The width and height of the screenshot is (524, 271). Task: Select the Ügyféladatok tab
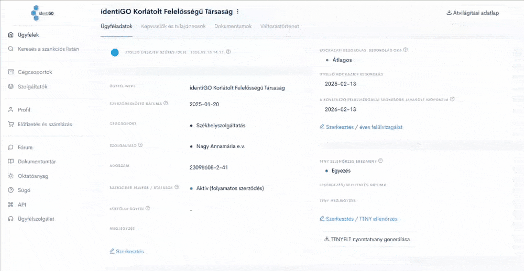[117, 26]
